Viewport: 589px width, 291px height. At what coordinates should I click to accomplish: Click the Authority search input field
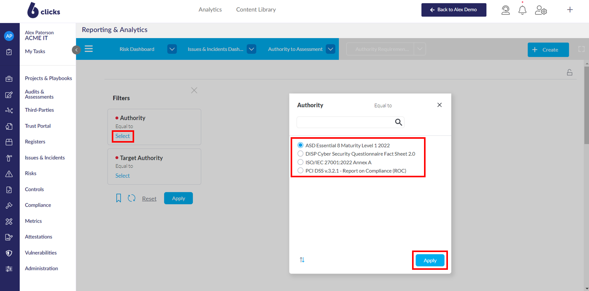click(347, 122)
